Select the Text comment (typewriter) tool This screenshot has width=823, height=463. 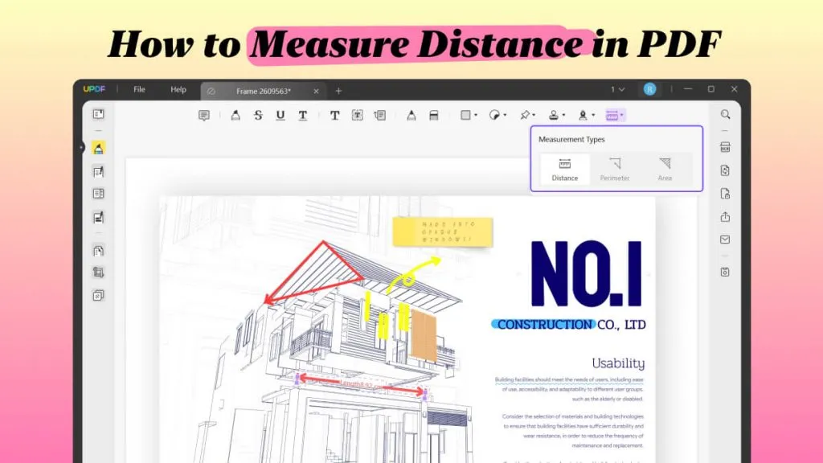click(334, 116)
